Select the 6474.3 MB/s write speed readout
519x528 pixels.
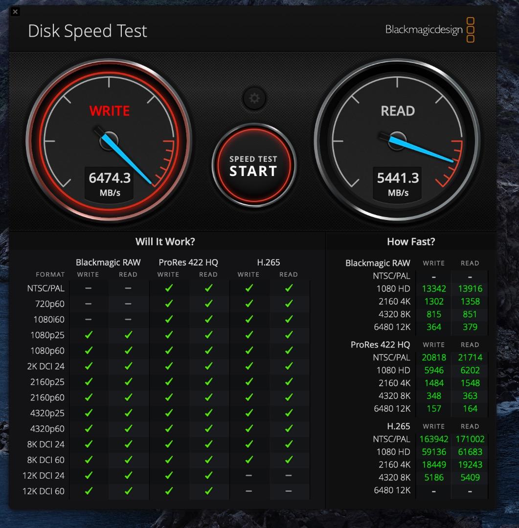point(110,178)
